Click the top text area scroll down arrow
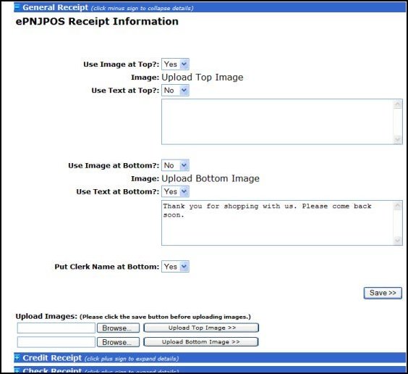Screen dimensions: 408x374 [x=398, y=139]
